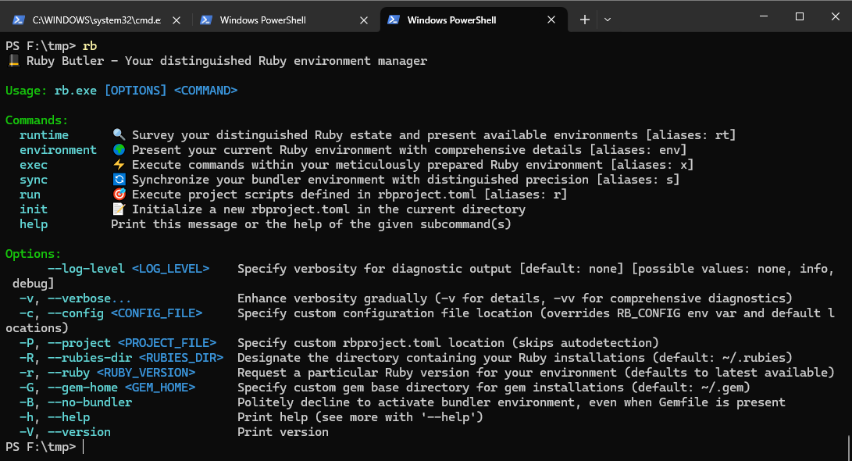The height and width of the screenshot is (461, 852).
Task: Click the memo emoji on the init line
Action: (x=119, y=209)
